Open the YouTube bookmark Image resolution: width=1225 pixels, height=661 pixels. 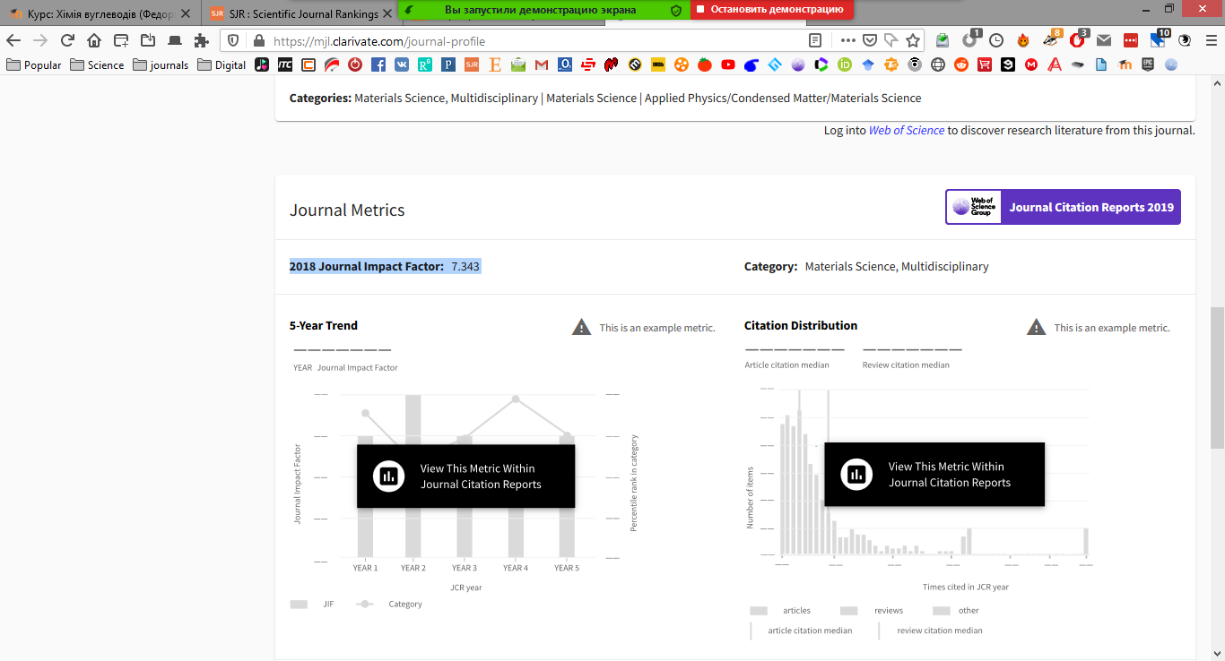pos(727,64)
